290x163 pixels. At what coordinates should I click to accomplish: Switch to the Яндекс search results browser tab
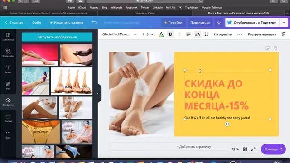point(48,13)
